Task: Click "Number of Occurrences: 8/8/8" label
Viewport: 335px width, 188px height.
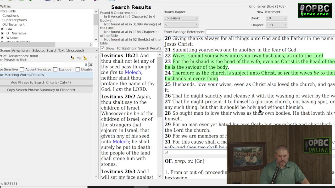Action: coord(19,56)
